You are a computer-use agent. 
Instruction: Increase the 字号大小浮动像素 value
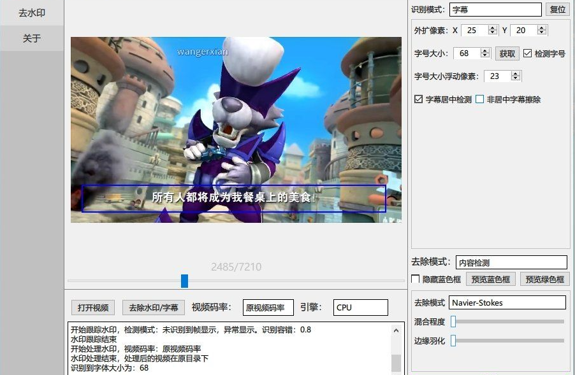tap(516, 74)
